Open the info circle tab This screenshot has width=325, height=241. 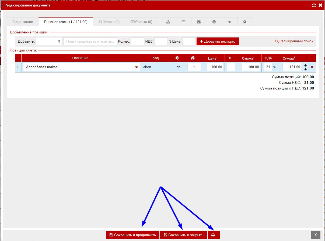(214, 22)
